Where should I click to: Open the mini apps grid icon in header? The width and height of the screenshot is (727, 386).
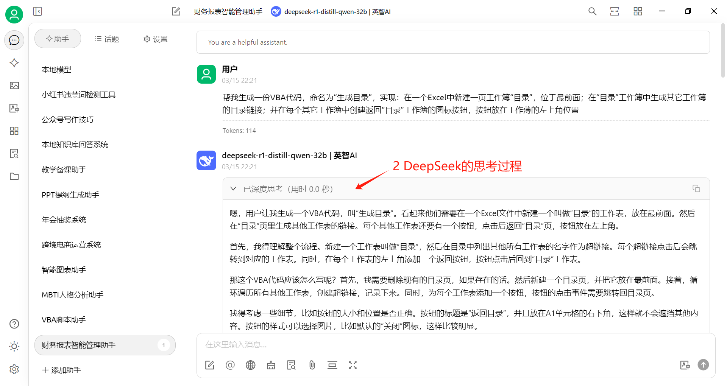(638, 11)
